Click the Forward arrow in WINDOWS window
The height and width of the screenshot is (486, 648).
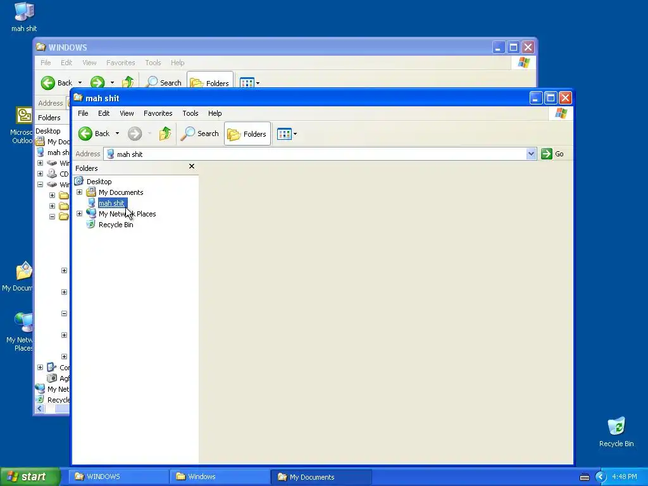coord(97,83)
